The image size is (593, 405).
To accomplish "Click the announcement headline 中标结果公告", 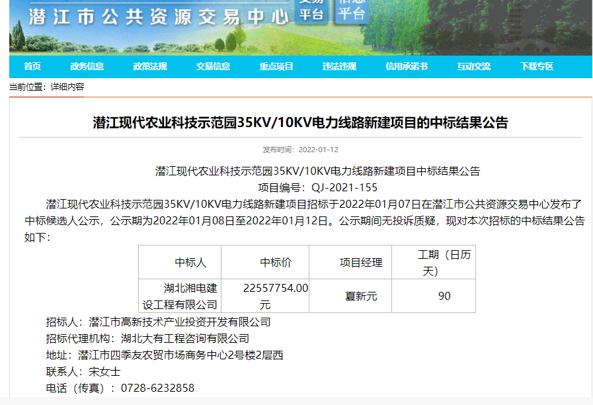I will [x=301, y=122].
